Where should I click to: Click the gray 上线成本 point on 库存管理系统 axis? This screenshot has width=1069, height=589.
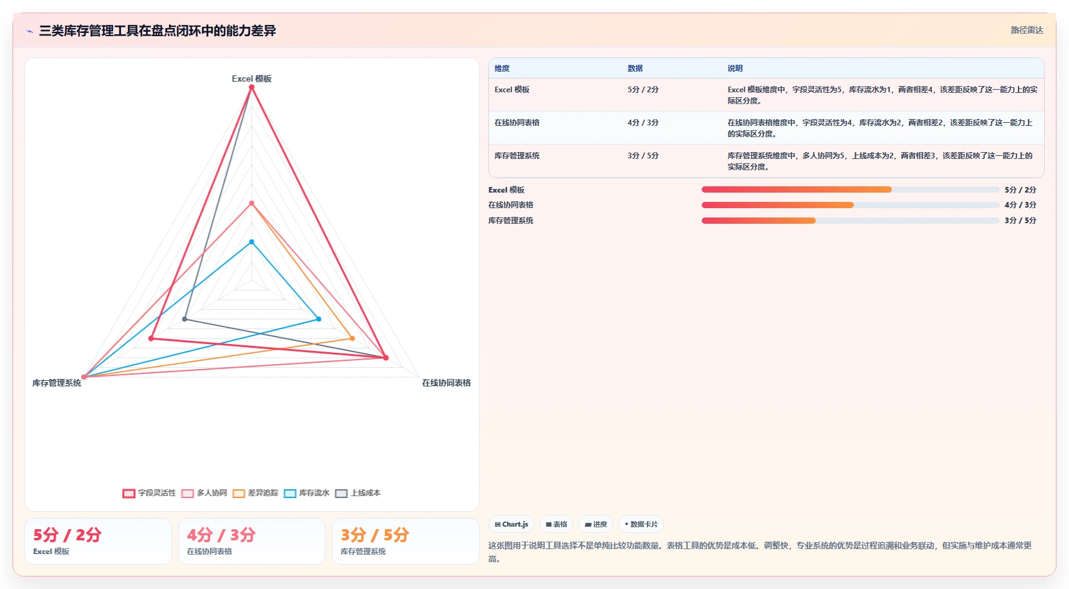[185, 319]
